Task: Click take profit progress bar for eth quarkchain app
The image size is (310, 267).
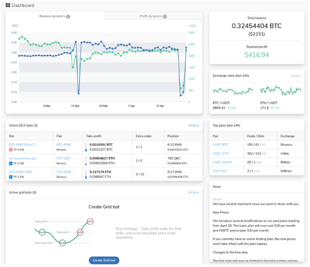Action: [86, 161]
